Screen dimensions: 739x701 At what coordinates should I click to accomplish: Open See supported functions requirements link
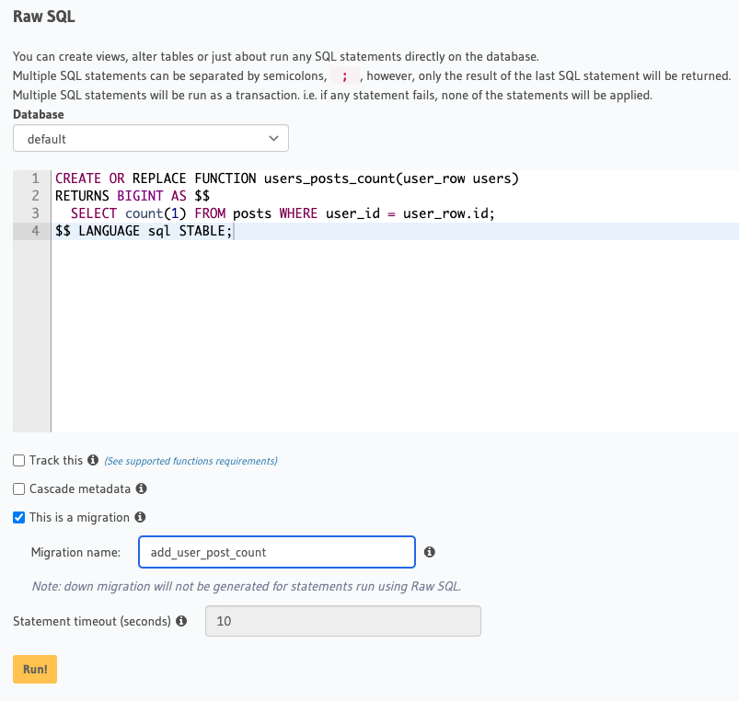point(191,461)
